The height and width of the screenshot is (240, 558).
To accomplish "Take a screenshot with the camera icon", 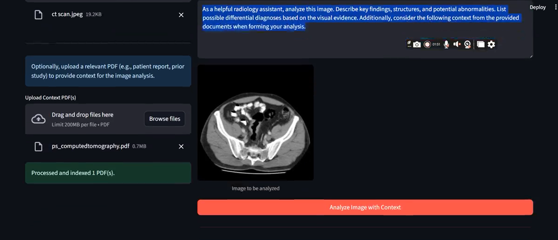I will (x=417, y=45).
